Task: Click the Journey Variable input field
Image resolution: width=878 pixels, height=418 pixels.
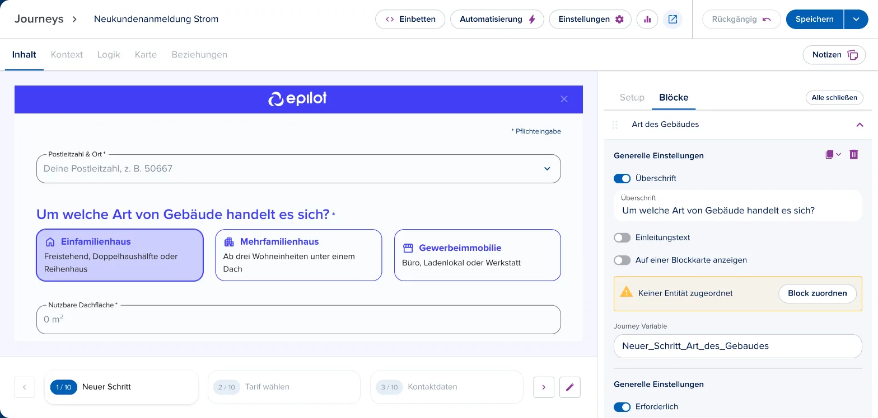Action: click(x=738, y=346)
